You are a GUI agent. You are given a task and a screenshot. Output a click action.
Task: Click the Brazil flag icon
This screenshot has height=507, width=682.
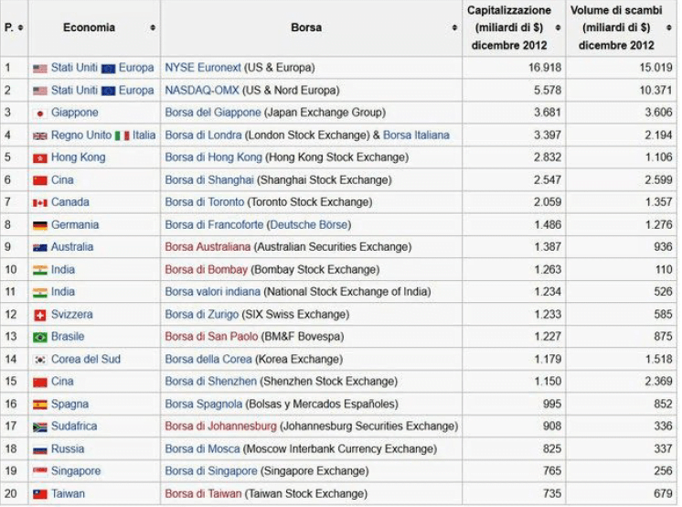40,337
